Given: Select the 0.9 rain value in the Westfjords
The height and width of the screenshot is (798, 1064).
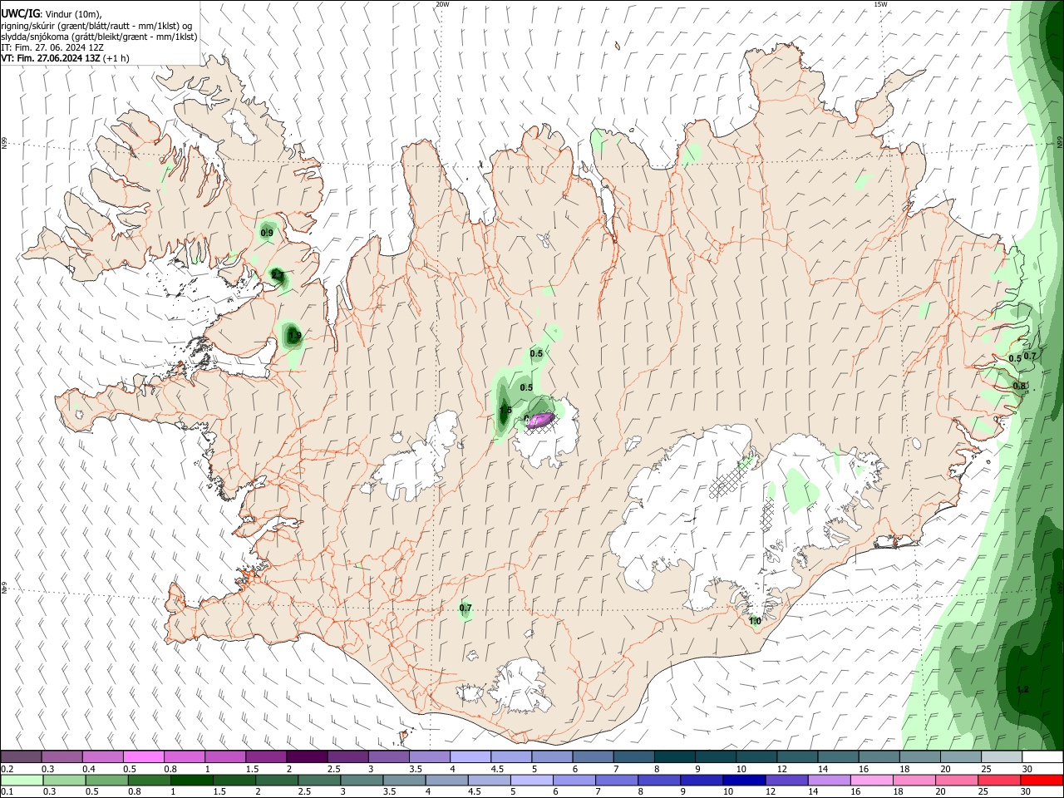Looking at the screenshot, I should [267, 234].
